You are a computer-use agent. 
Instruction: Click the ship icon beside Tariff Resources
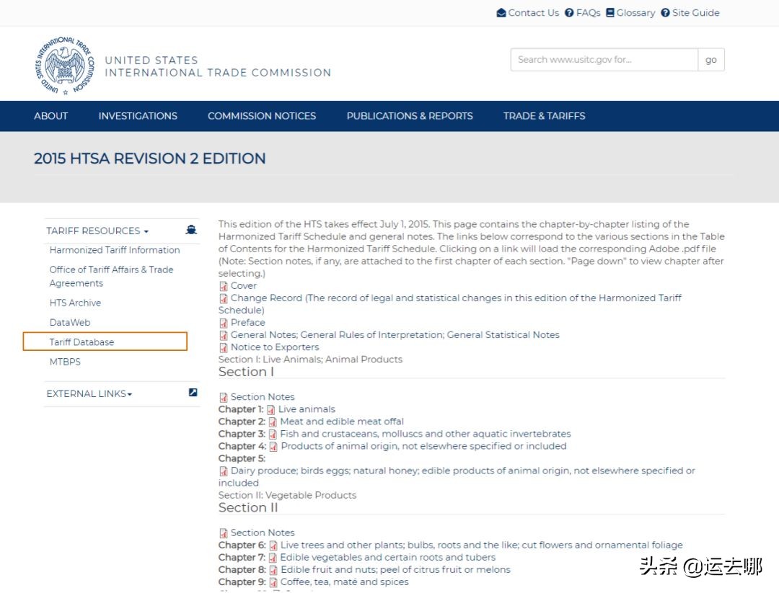pos(191,230)
